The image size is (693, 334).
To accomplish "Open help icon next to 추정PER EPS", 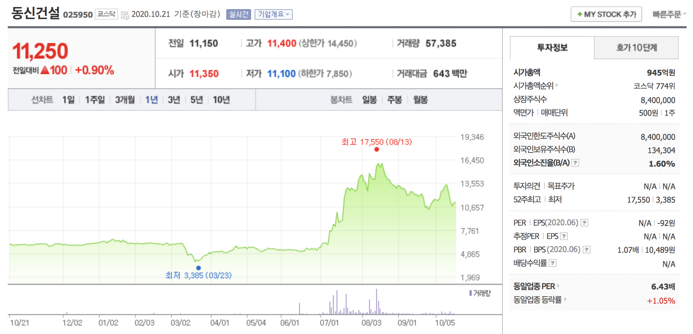I will tap(564, 236).
